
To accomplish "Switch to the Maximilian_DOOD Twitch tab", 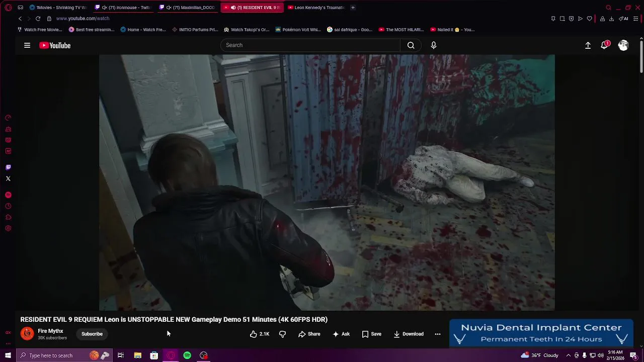I will pos(188,8).
